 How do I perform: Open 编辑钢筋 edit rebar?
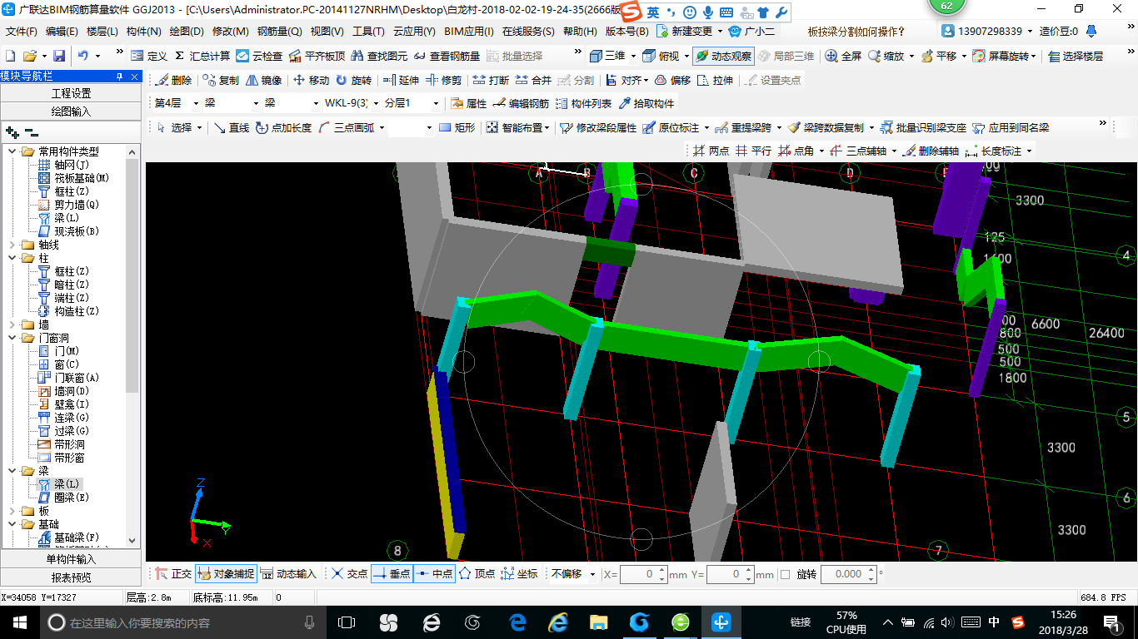[x=521, y=104]
